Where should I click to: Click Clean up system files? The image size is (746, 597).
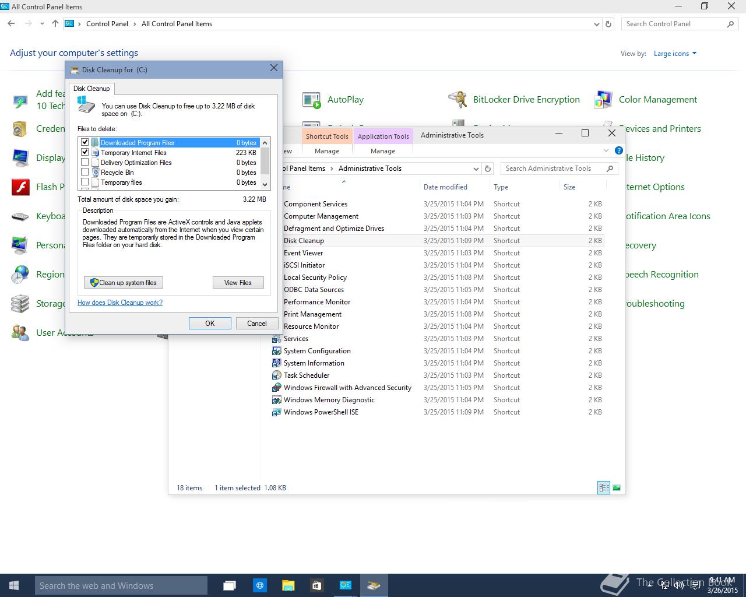pos(124,283)
